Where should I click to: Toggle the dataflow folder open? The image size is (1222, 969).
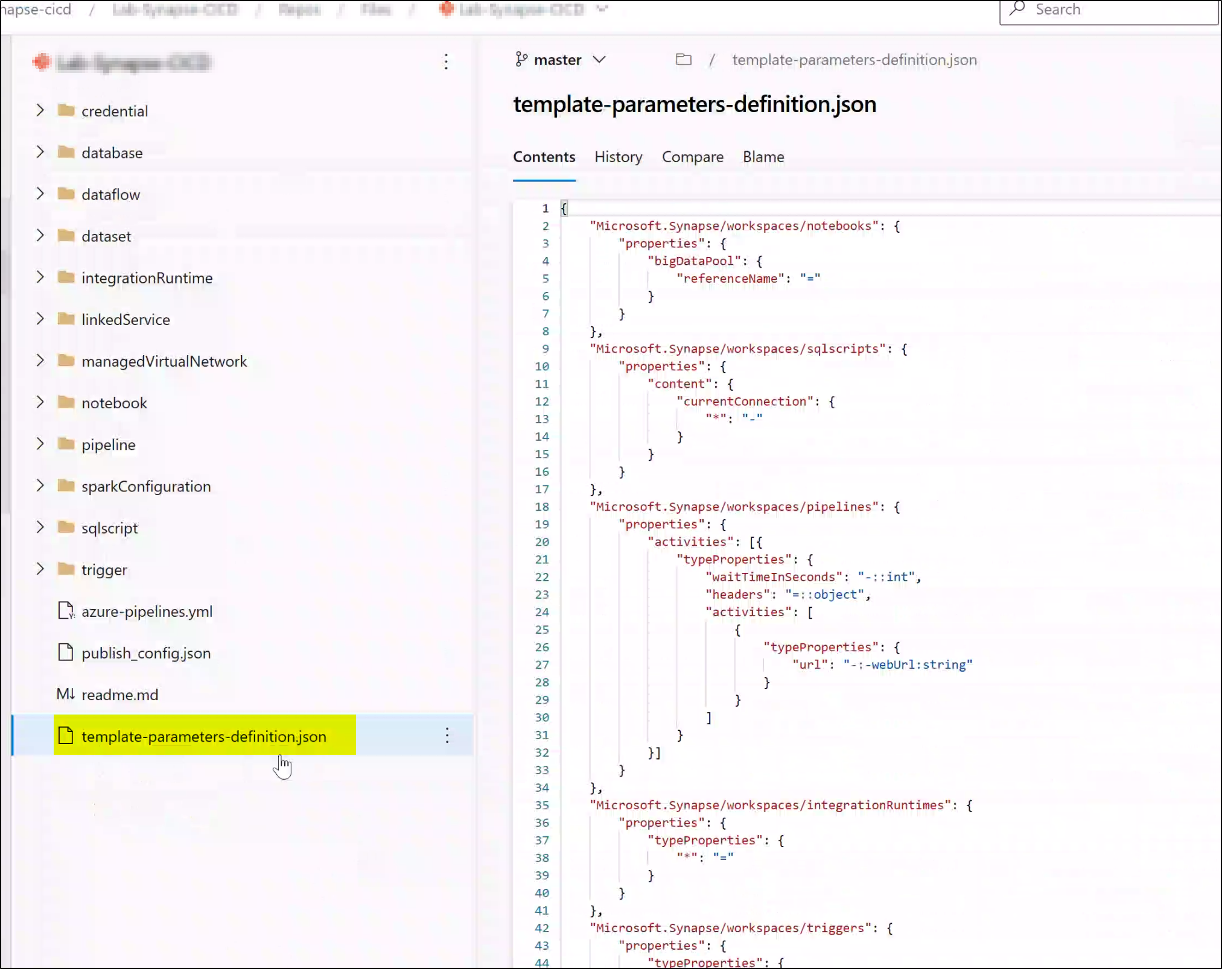[40, 193]
